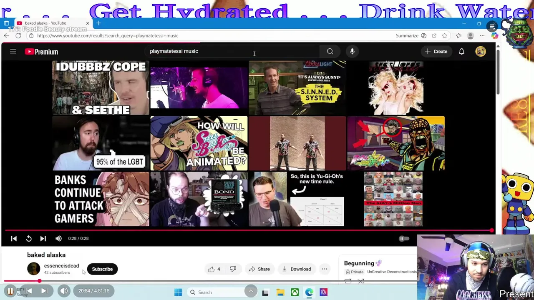Jump to next in stream overlay controls
The image size is (534, 300).
(x=44, y=291)
